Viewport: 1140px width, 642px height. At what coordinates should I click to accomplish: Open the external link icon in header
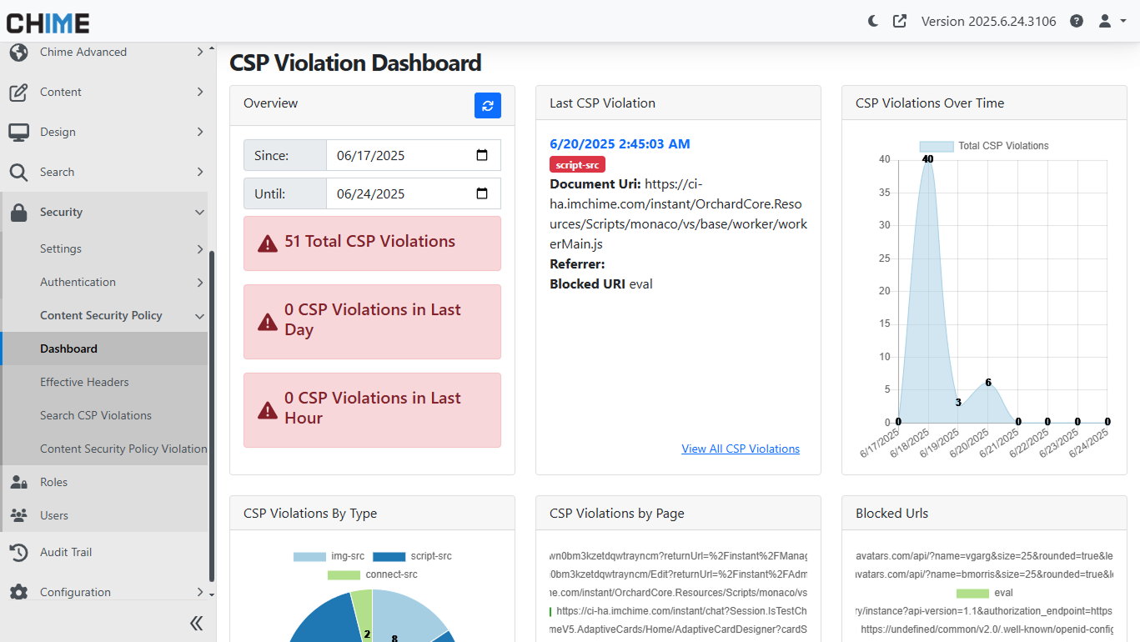[900, 21]
